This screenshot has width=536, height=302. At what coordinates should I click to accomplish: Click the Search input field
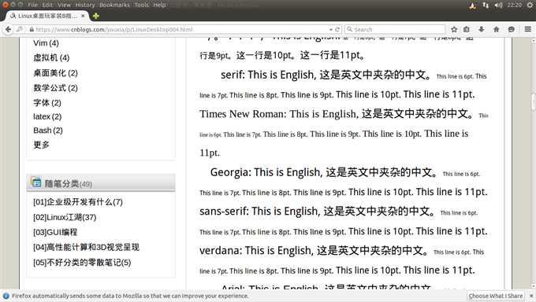point(395,29)
